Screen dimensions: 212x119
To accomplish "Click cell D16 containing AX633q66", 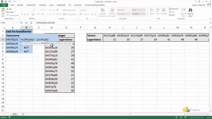I will [52, 91].
